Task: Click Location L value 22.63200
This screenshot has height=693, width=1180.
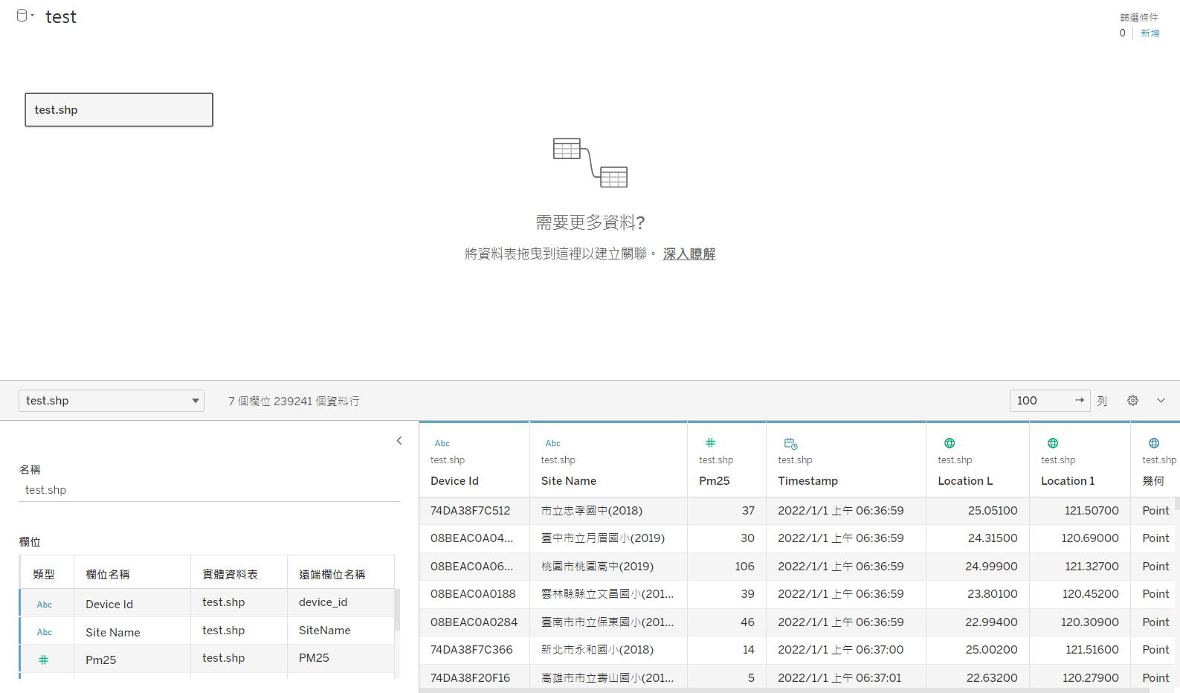Action: click(992, 678)
